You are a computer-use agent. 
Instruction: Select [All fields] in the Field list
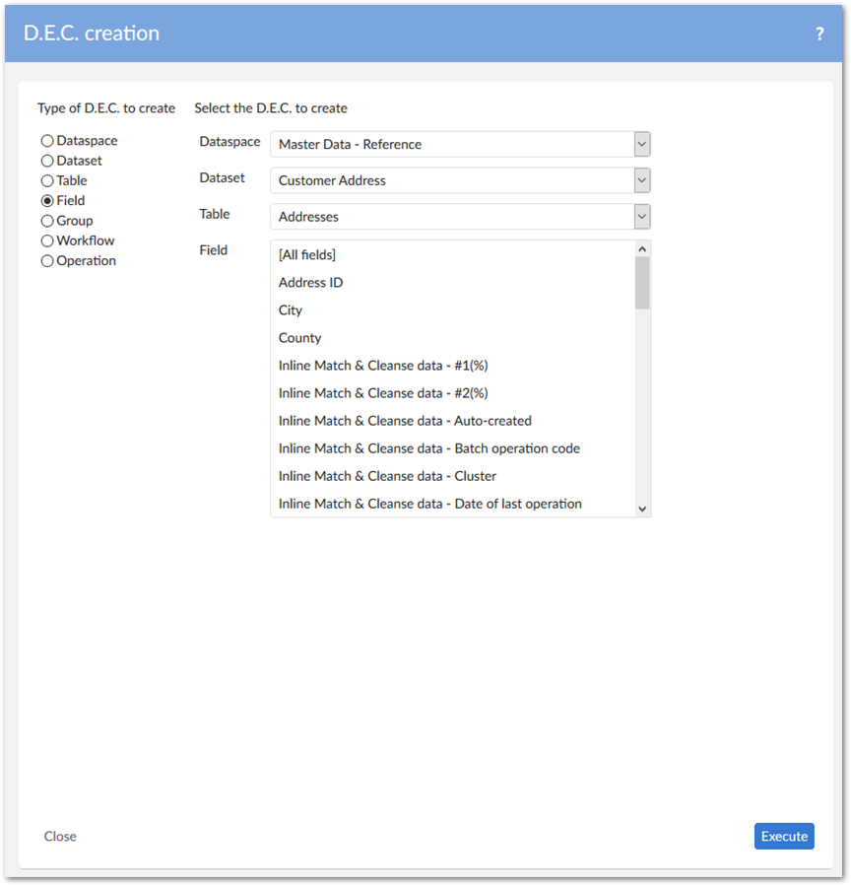307,255
